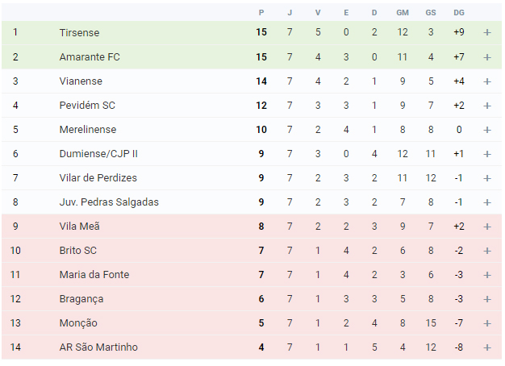Sort by the P points column header
The image size is (505, 366).
[261, 13]
